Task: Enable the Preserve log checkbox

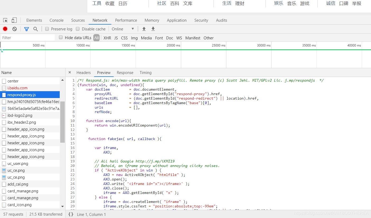Action: [47, 29]
